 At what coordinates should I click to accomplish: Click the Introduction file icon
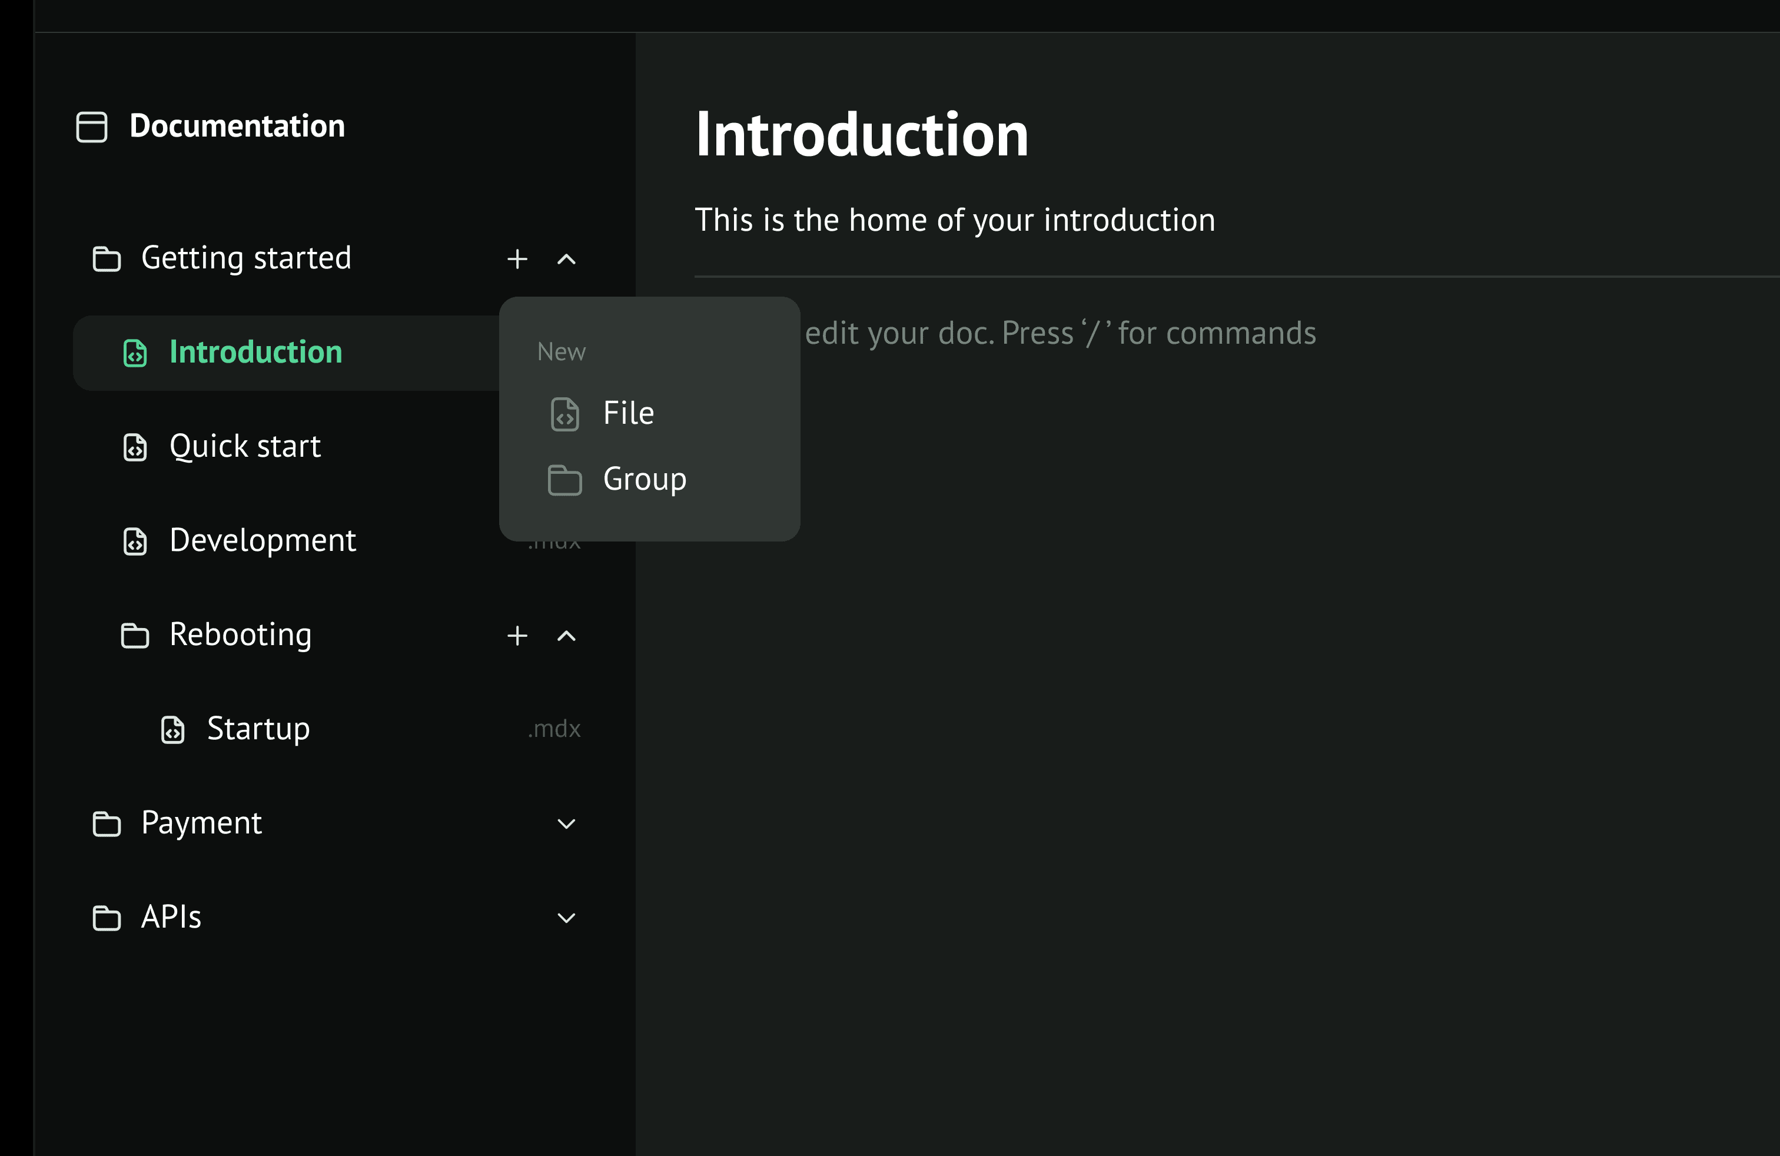pos(135,353)
